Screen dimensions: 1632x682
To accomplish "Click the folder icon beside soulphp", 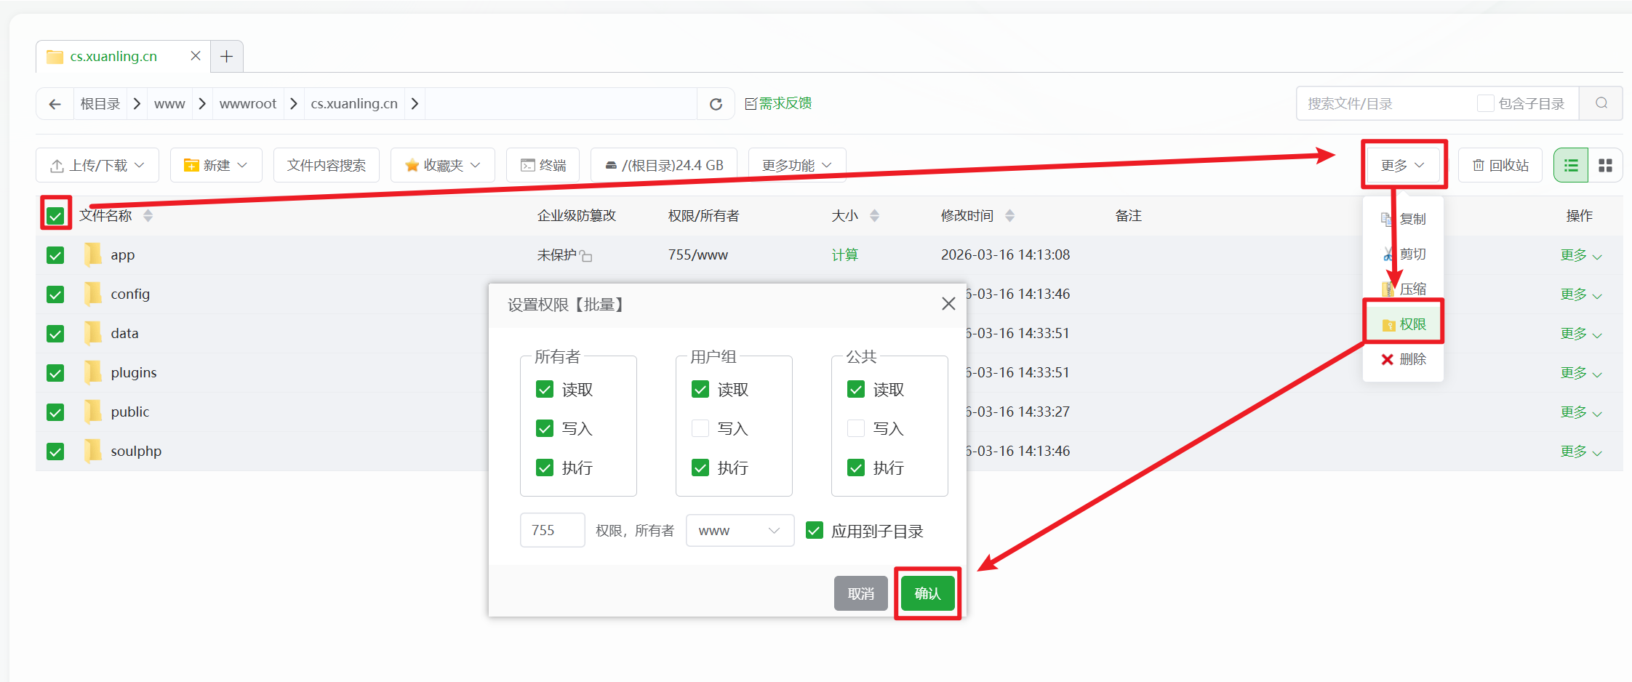I will coord(92,451).
